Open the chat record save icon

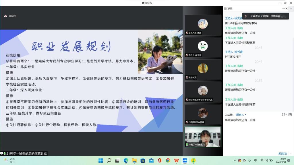291,115
